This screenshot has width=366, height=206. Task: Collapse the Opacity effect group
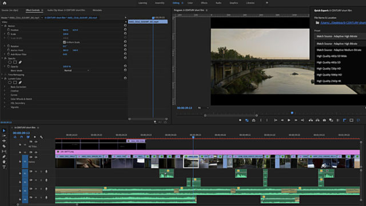coord(2,58)
